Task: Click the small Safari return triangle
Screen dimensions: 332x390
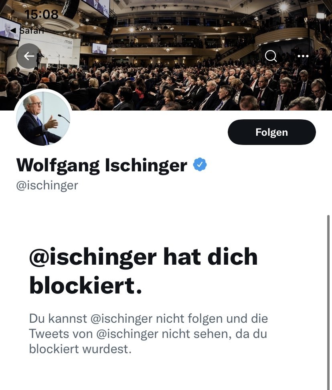Action: pyautogui.click(x=13, y=31)
